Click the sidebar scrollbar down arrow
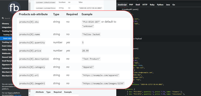Viewport: 201px width, 96px height. pos(29,95)
